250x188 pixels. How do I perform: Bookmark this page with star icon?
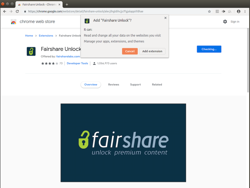click(x=209, y=11)
